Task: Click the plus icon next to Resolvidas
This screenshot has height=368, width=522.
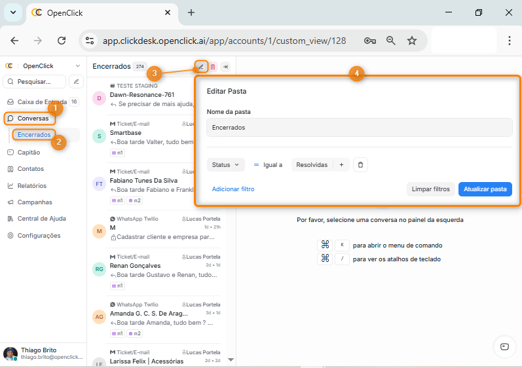Action: tap(341, 165)
